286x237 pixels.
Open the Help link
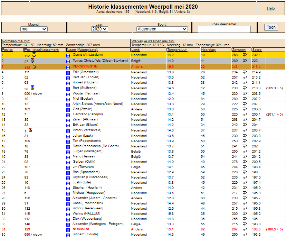pyautogui.click(x=271, y=8)
